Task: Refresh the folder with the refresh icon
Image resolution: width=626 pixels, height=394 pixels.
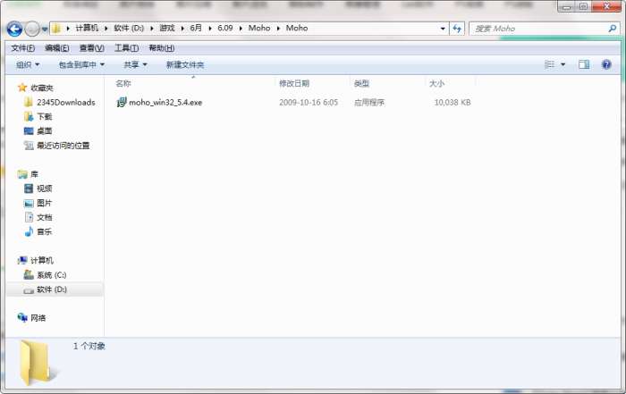Action: click(x=457, y=29)
